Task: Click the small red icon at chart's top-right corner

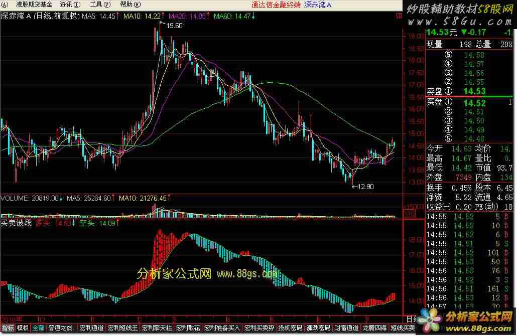Action: click(399, 15)
